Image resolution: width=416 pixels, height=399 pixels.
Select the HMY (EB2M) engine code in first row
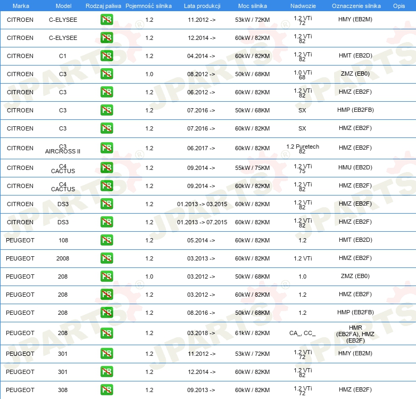click(x=355, y=19)
